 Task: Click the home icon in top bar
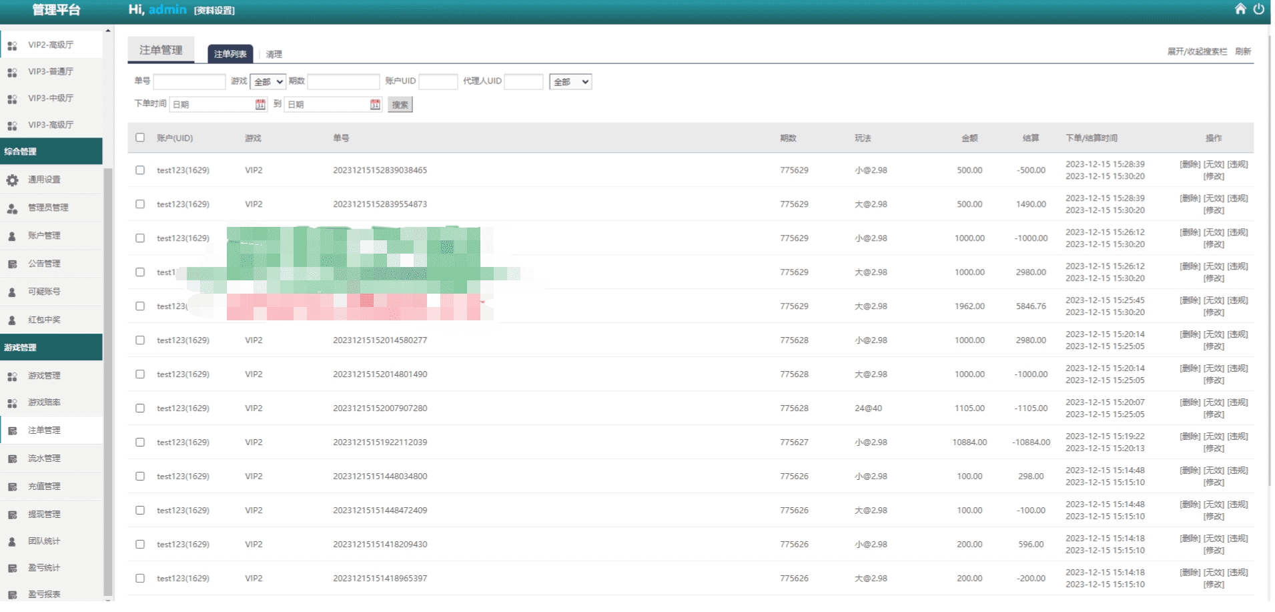click(1240, 9)
